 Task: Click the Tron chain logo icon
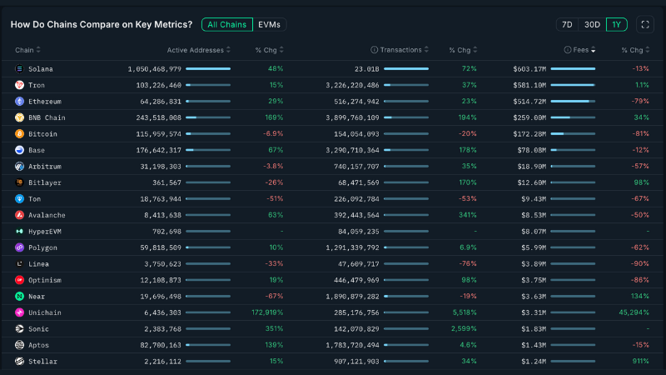pos(20,85)
